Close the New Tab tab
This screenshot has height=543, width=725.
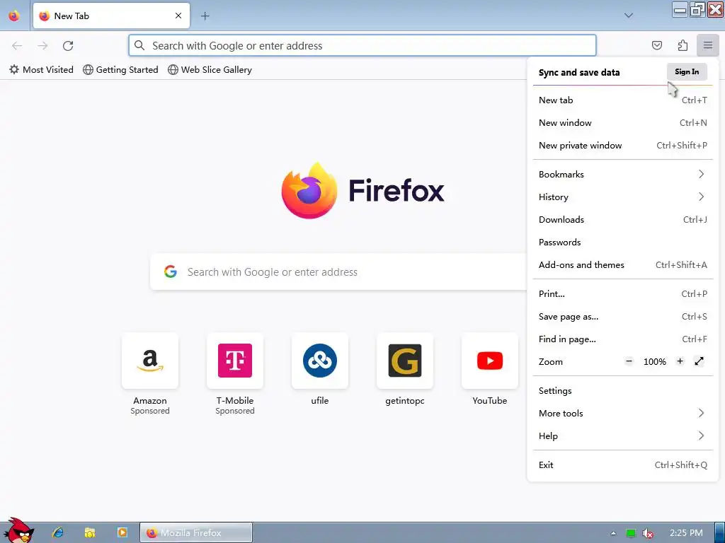178,16
